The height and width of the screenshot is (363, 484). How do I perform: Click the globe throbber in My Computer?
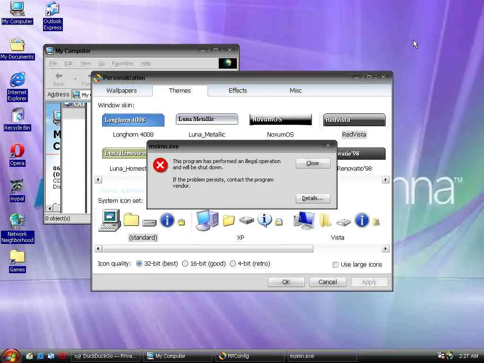pos(228,63)
